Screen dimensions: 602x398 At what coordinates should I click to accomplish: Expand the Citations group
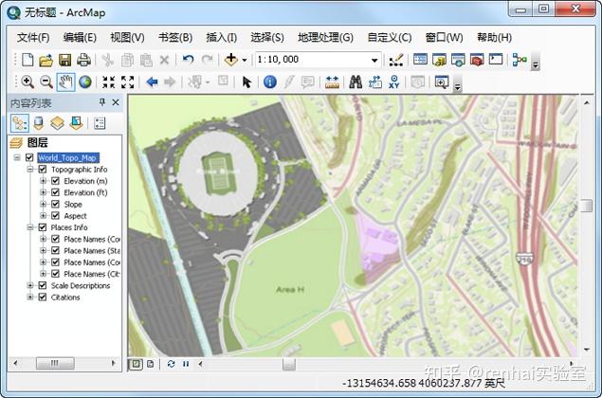30,297
